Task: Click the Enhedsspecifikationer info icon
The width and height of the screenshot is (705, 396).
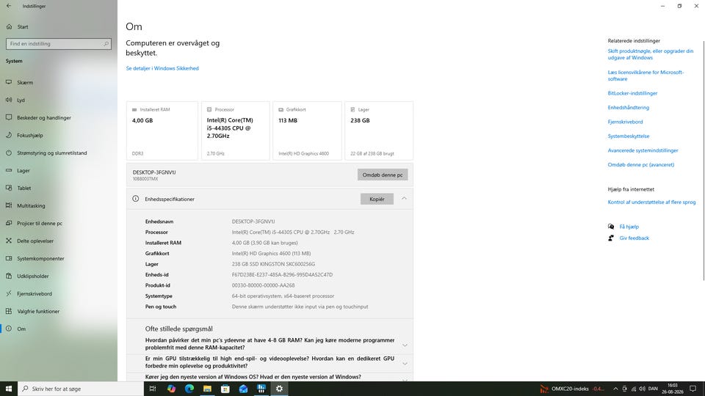Action: (x=135, y=199)
